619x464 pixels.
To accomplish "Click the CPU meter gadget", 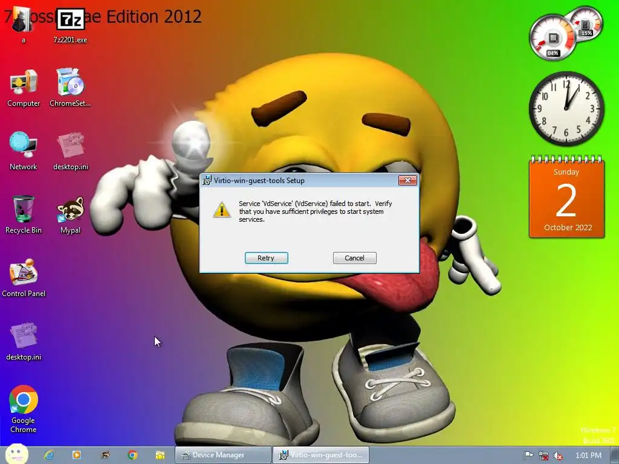I will (x=553, y=38).
